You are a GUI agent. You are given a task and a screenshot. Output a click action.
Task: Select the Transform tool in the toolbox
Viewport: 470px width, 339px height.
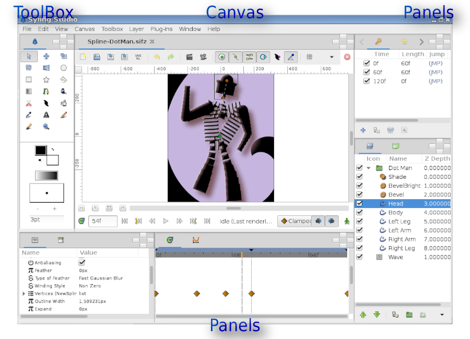pyautogui.click(x=29, y=56)
